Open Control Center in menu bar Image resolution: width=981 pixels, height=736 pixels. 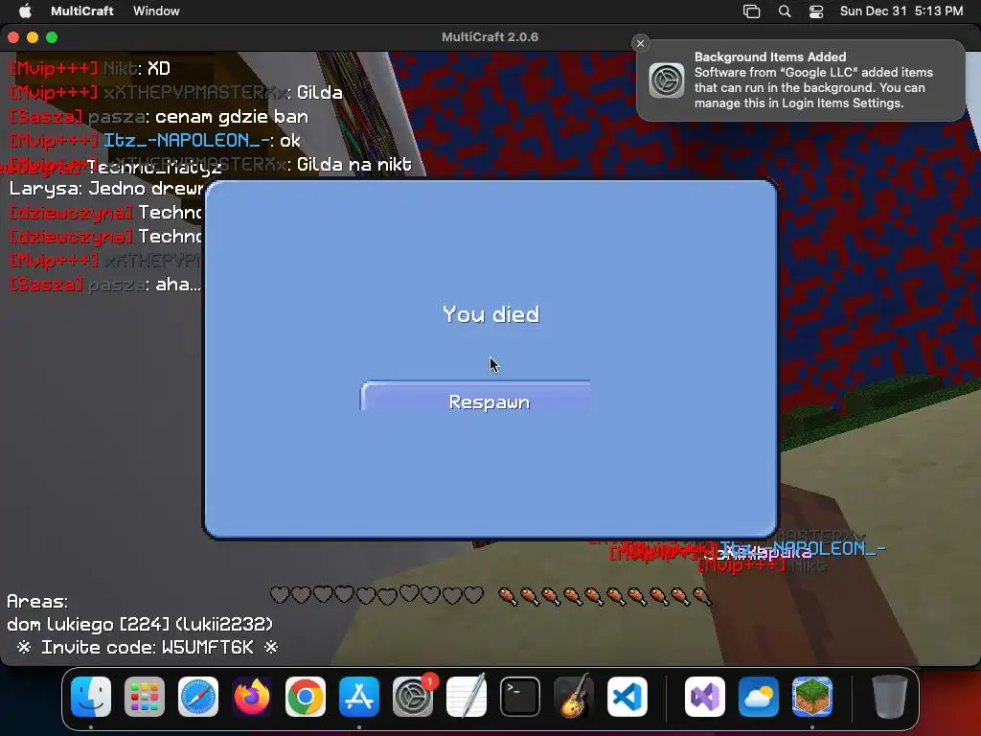point(816,11)
